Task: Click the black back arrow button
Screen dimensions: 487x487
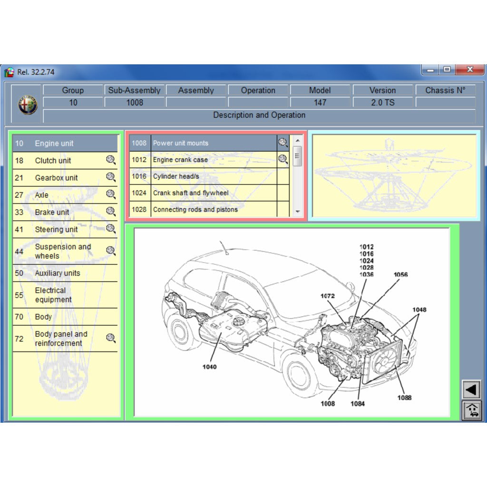Action: point(471,390)
